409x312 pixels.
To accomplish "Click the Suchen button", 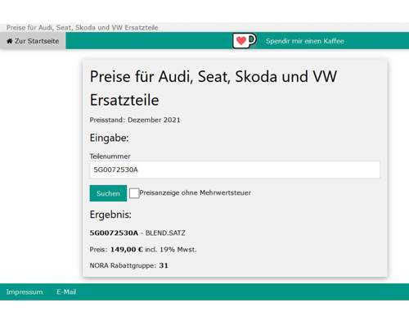I will 108,193.
